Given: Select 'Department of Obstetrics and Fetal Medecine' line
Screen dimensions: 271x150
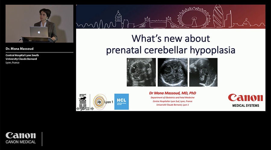Looking at the screenshot, I should tap(173, 97).
